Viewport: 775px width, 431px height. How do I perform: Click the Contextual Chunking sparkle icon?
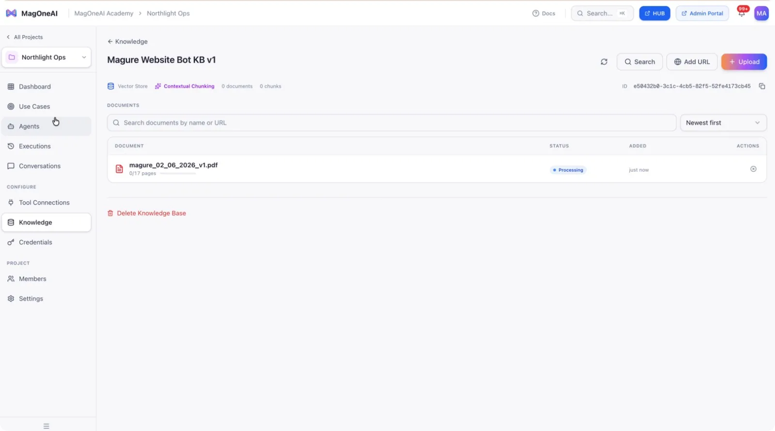click(158, 86)
